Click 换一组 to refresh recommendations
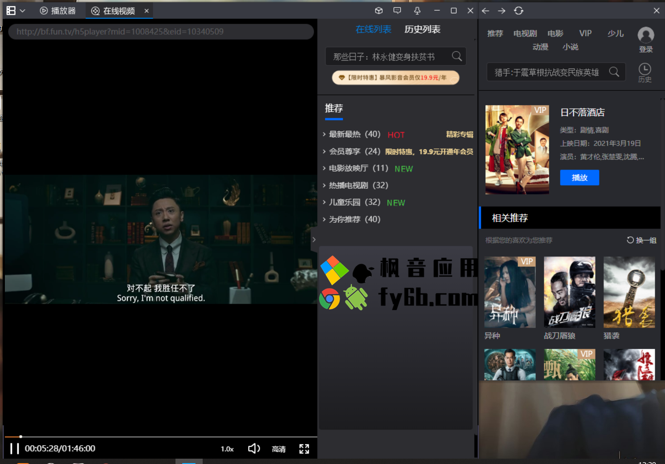 pyautogui.click(x=641, y=240)
